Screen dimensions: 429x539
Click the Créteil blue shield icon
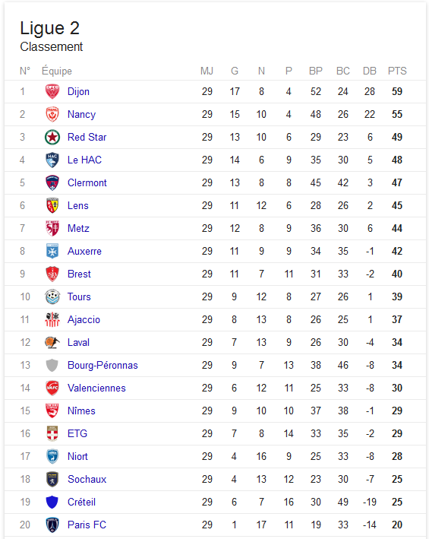pos(52,503)
